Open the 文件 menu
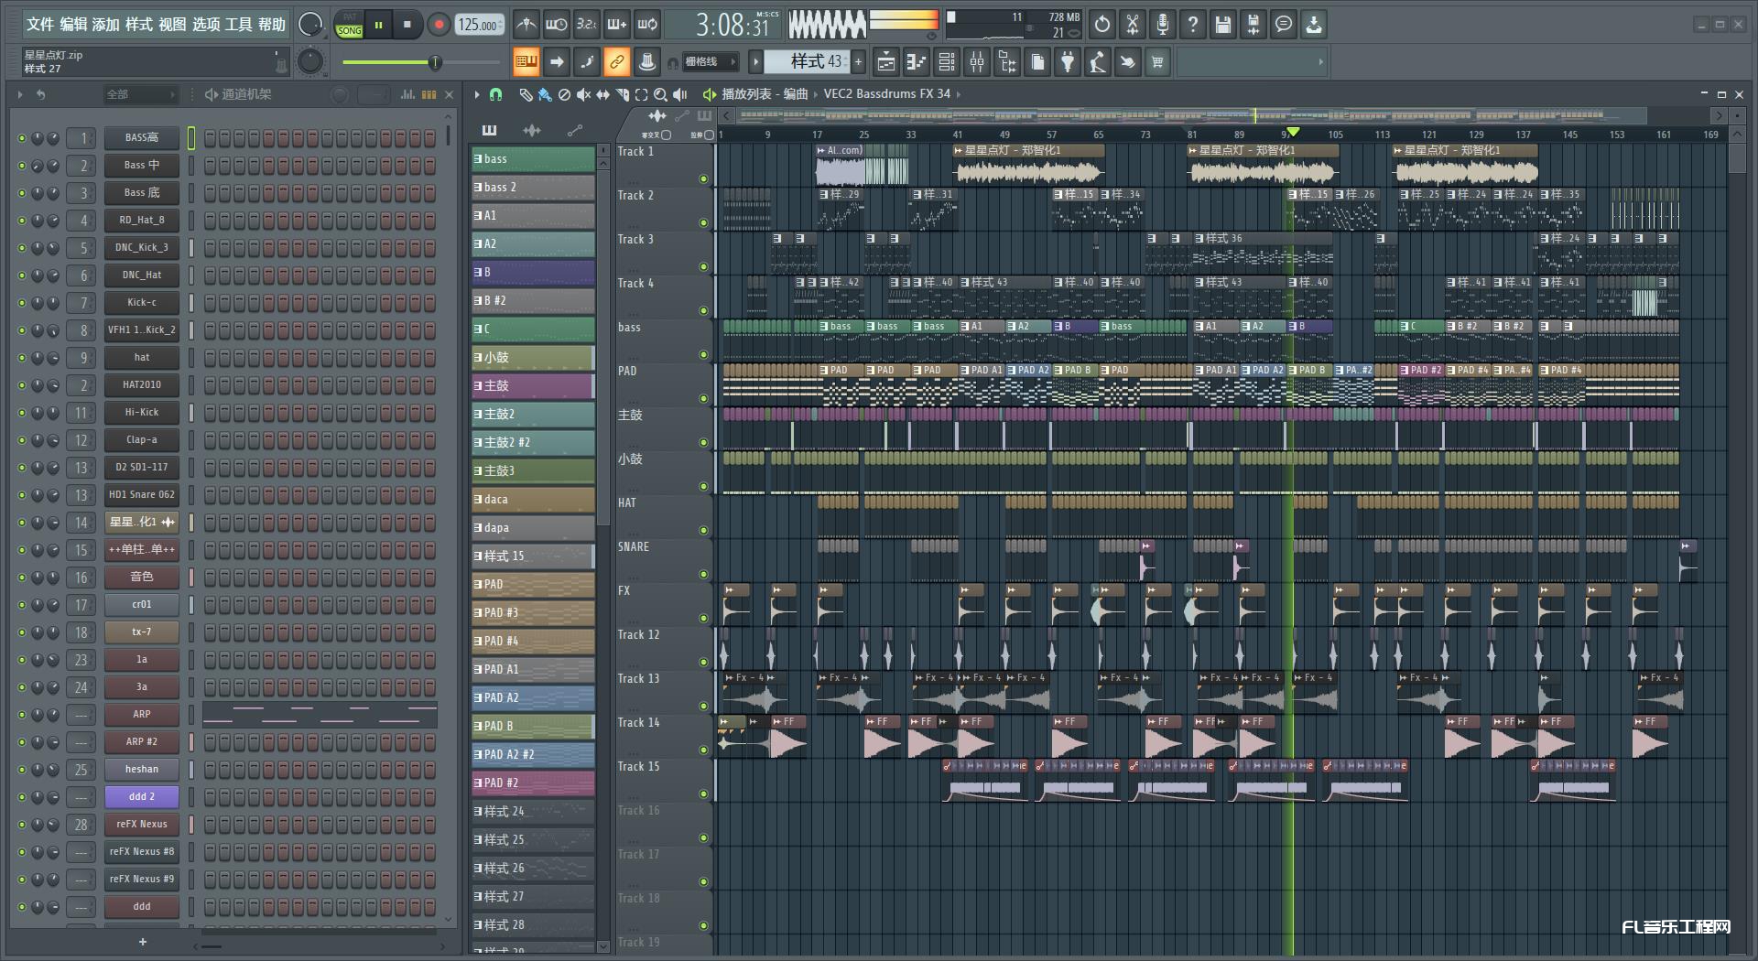This screenshot has height=961, width=1758. (40, 25)
